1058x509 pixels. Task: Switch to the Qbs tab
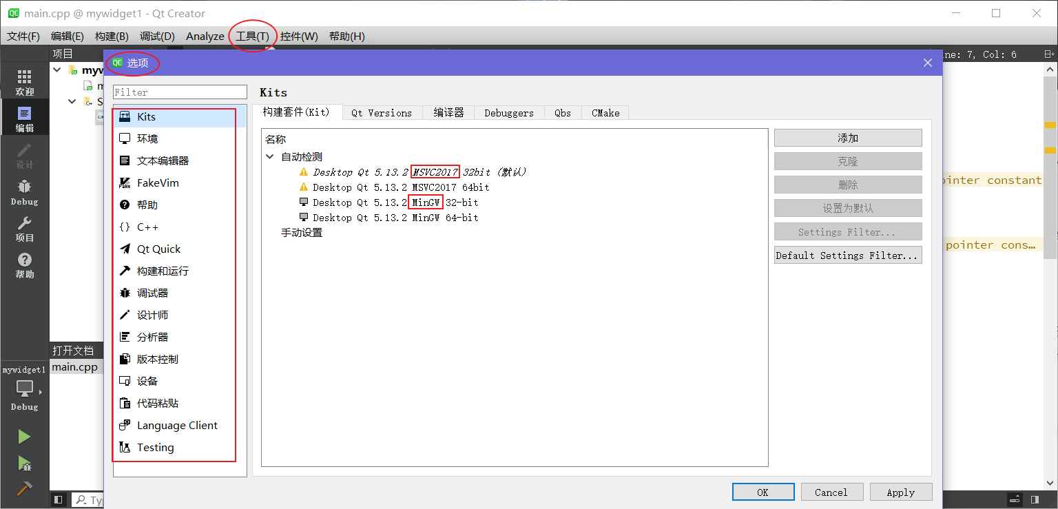[x=563, y=113]
